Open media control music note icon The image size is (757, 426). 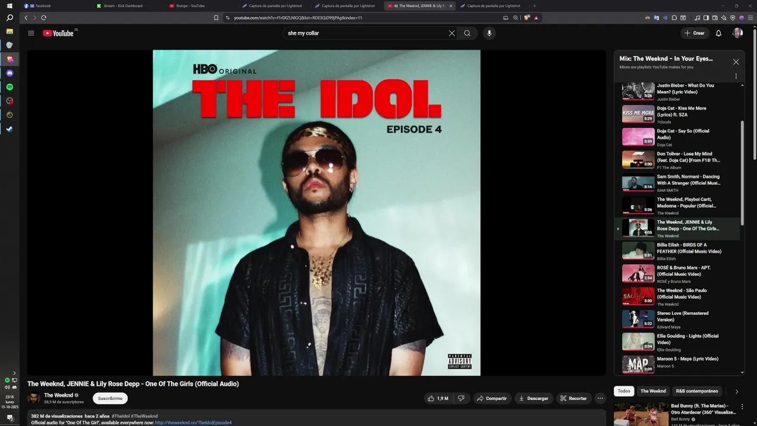point(697,18)
